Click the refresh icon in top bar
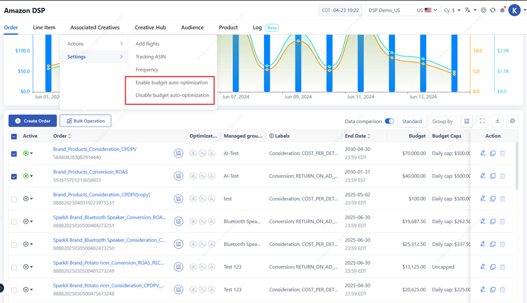Image resolution: width=527 pixels, height=303 pixels. click(x=493, y=10)
